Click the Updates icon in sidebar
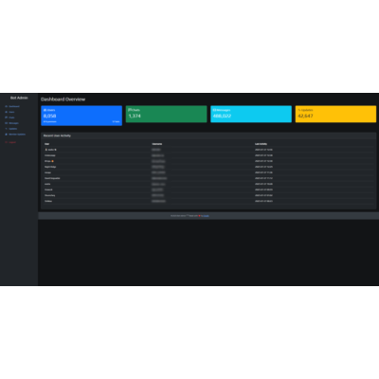The image size is (379, 379). pos(7,129)
